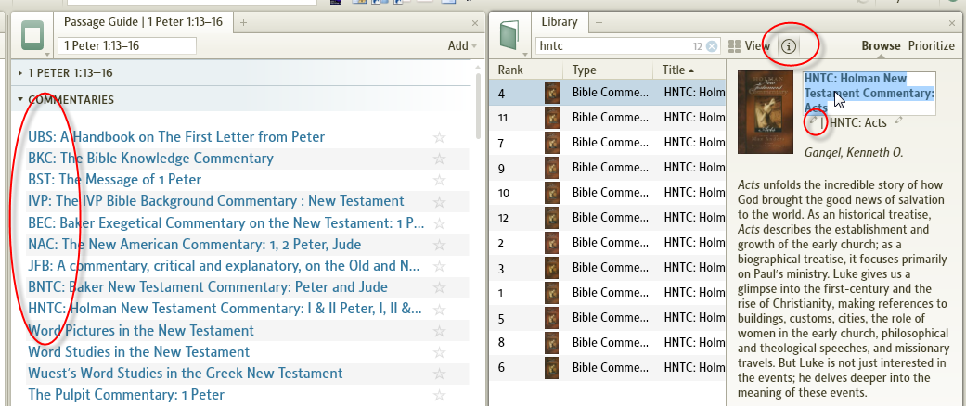Select the Passage Guide | 1 Peter 1:13–16 tab
This screenshot has width=966, height=406.
[x=144, y=23]
